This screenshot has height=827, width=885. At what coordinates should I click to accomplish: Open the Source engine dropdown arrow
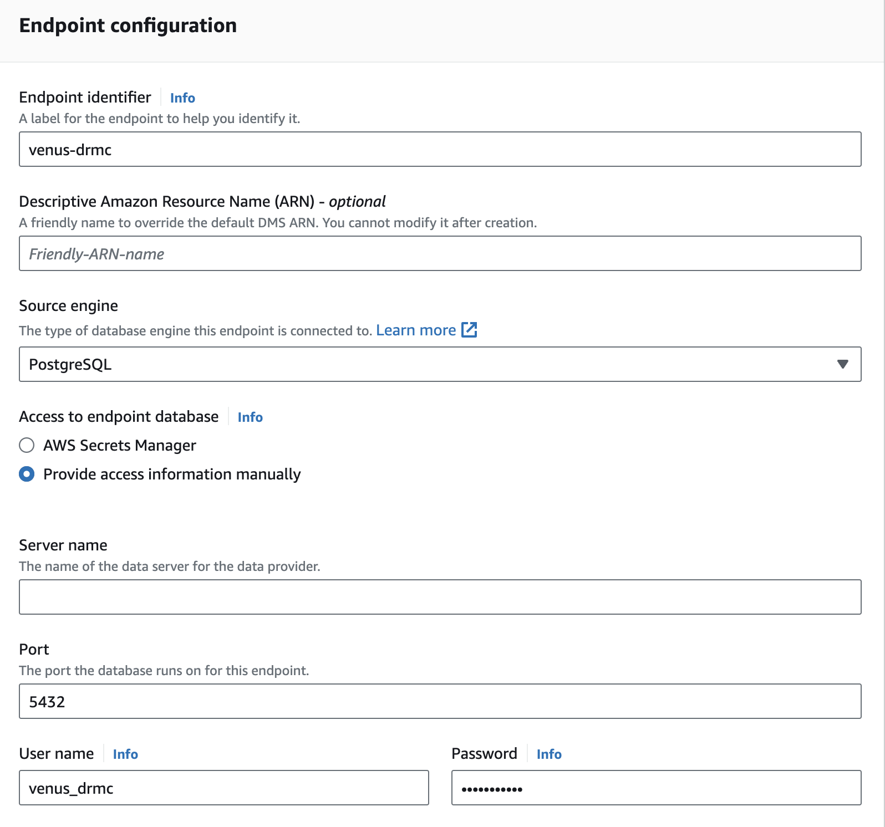pos(842,364)
